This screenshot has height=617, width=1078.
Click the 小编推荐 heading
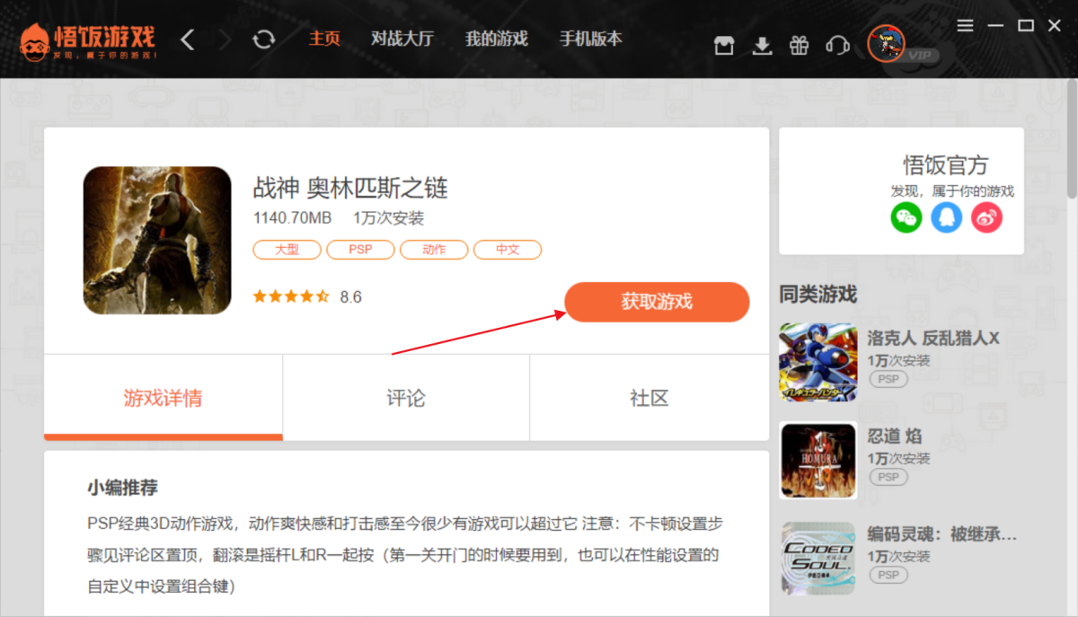(123, 488)
